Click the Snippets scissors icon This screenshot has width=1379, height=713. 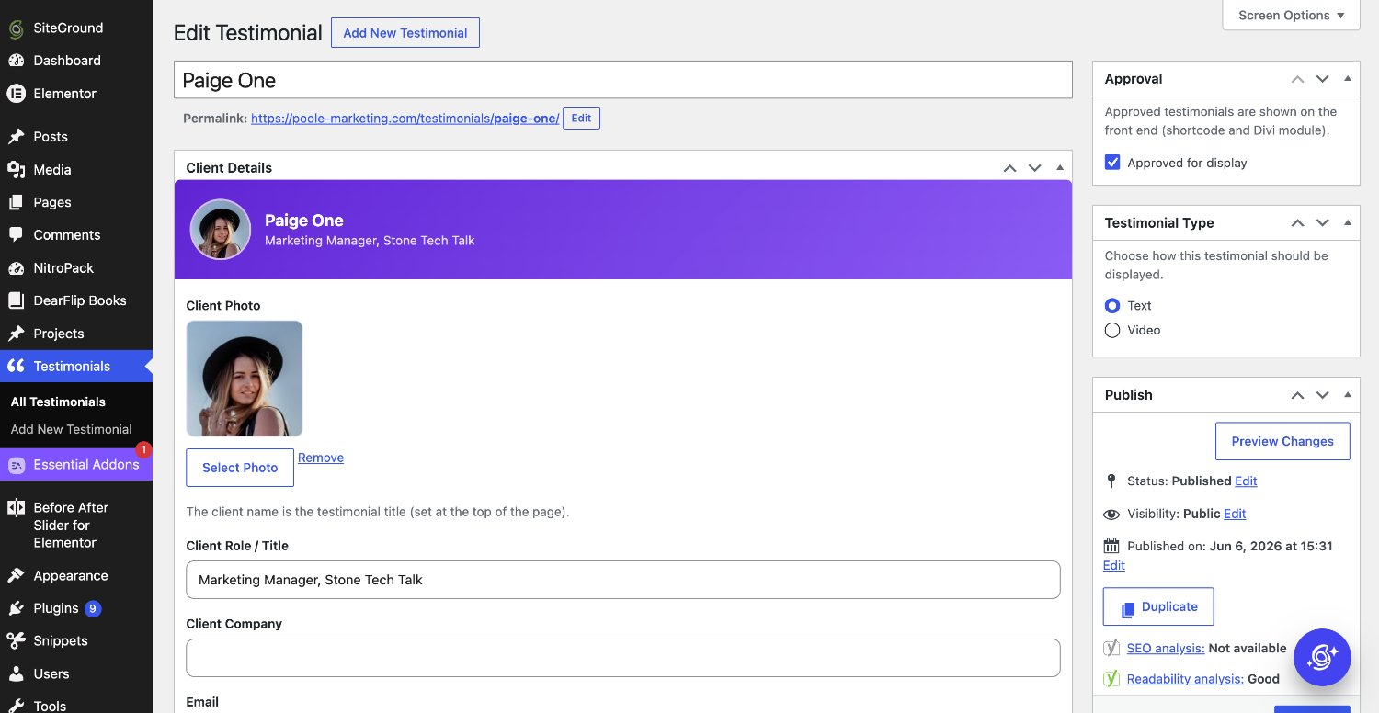(16, 641)
